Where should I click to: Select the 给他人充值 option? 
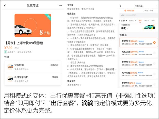(x=148, y=10)
